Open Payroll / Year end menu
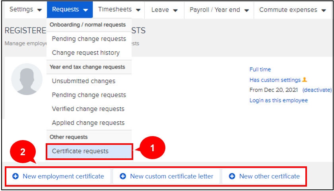 click(x=219, y=10)
